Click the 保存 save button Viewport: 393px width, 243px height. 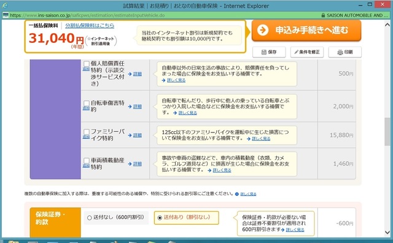pos(269,52)
